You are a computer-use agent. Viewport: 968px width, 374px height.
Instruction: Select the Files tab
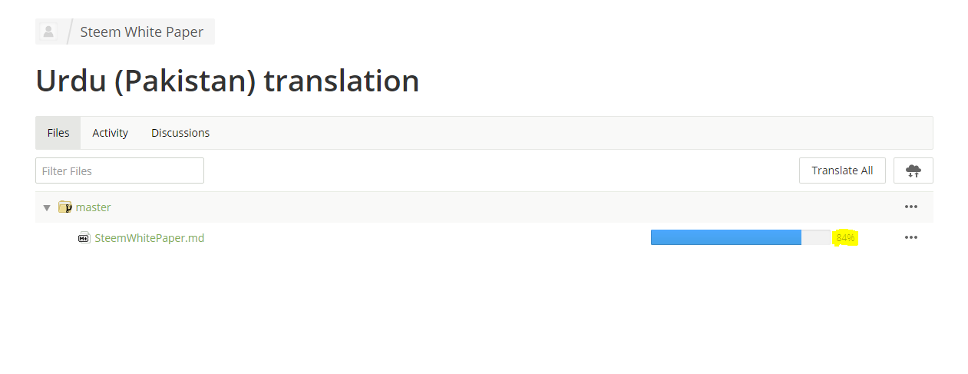(58, 133)
